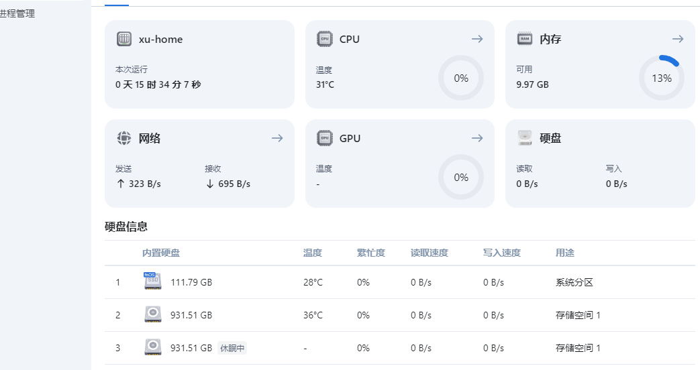Click the SSD icon for disk 1
Viewport: 700px width, 370px height.
point(152,282)
